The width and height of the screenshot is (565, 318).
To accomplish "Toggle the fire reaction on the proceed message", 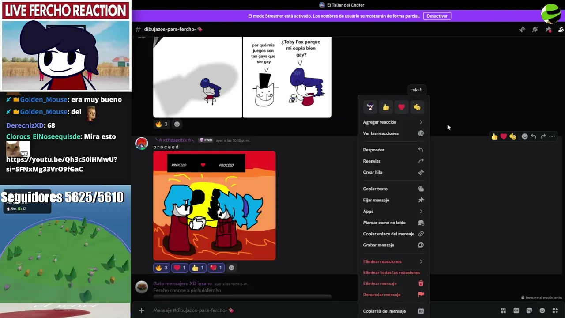I will coord(162,268).
